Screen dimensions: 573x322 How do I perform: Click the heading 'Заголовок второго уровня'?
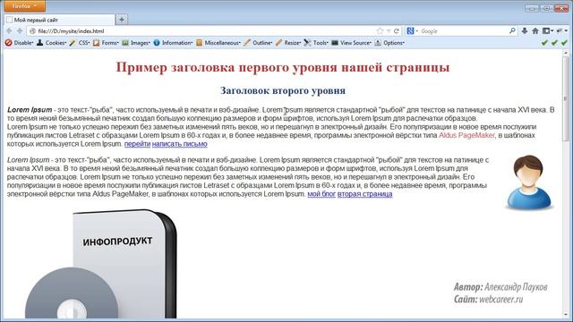coord(283,90)
